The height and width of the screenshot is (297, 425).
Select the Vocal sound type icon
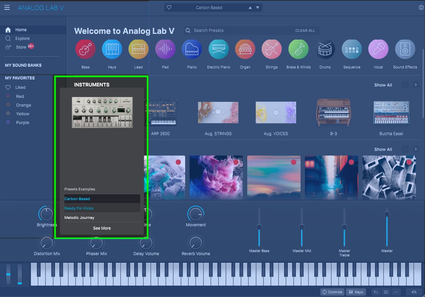point(378,49)
